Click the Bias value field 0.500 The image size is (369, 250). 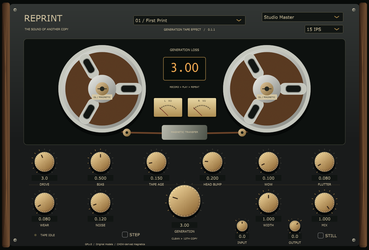tap(100, 178)
